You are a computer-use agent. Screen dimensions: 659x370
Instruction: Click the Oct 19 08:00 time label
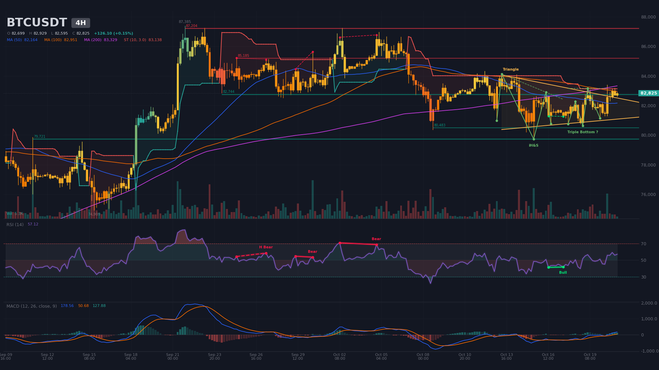(590, 356)
